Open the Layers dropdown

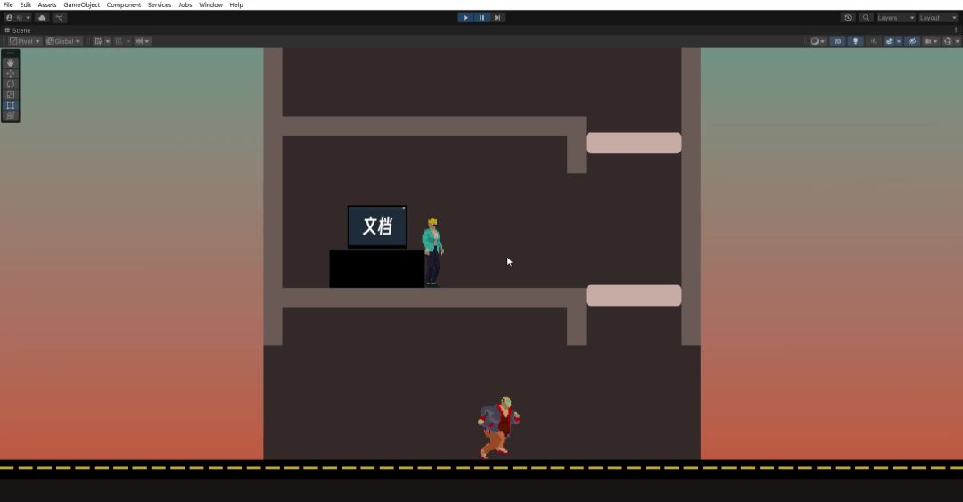point(895,18)
